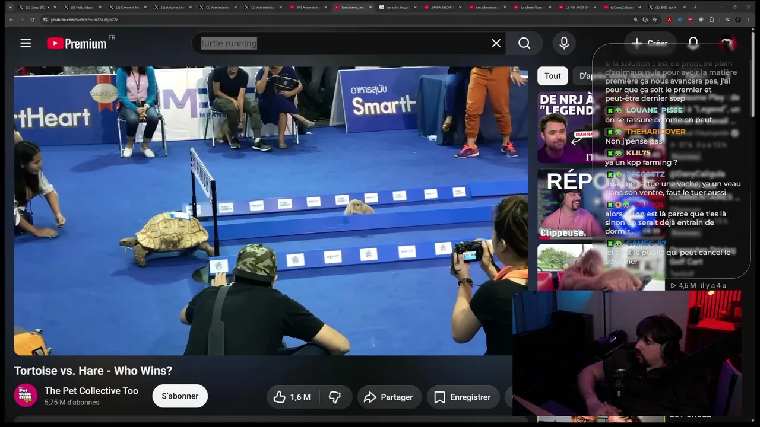This screenshot has height=427, width=760.
Task: Close the ZAWA SHOW tab
Action: pyautogui.click(x=461, y=7)
